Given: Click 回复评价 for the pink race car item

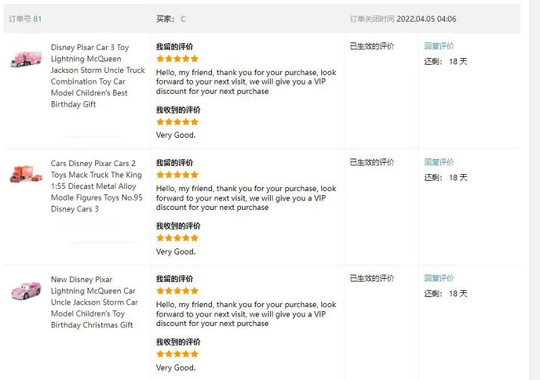Looking at the screenshot, I should click(439, 279).
